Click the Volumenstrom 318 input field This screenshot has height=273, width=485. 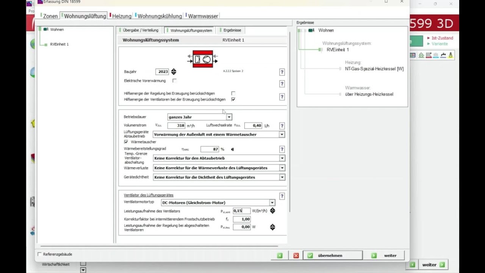176,126
